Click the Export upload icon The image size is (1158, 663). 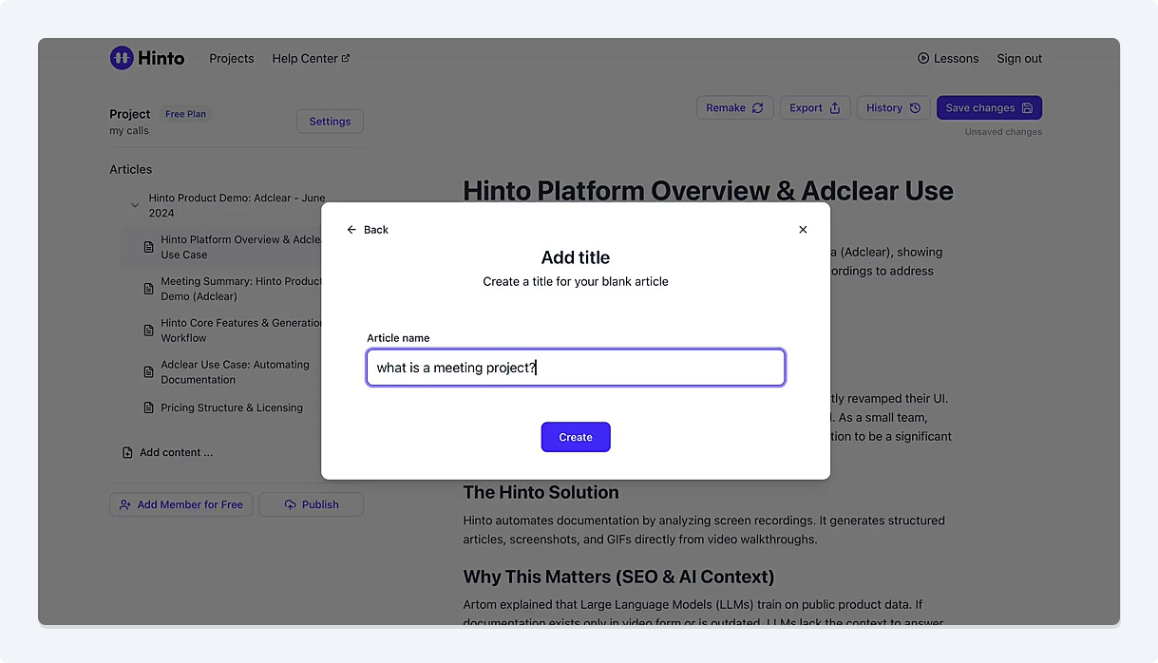click(835, 108)
